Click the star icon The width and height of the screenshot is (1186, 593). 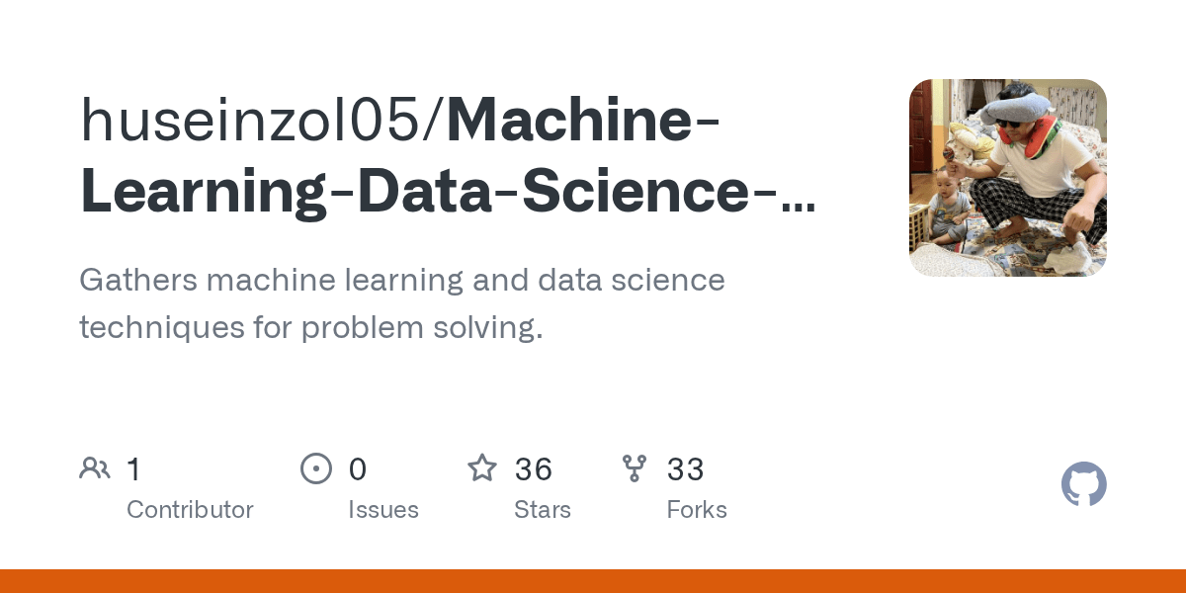482,468
